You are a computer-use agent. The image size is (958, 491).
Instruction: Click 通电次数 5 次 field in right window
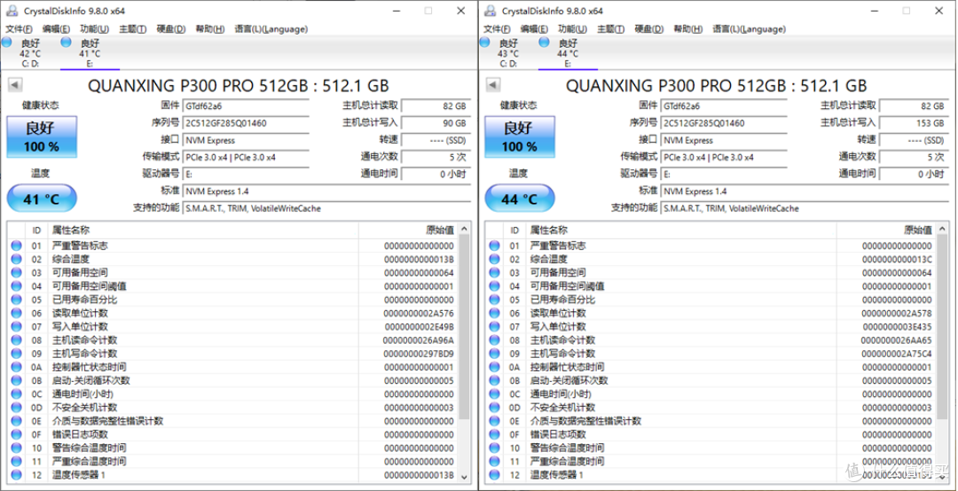[x=914, y=157]
